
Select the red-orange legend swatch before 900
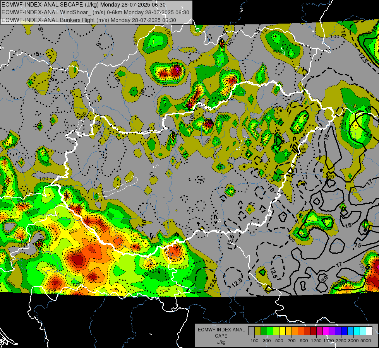pos(301,331)
